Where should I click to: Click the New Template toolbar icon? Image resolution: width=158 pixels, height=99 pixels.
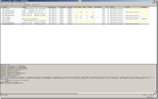(x=3, y=5)
